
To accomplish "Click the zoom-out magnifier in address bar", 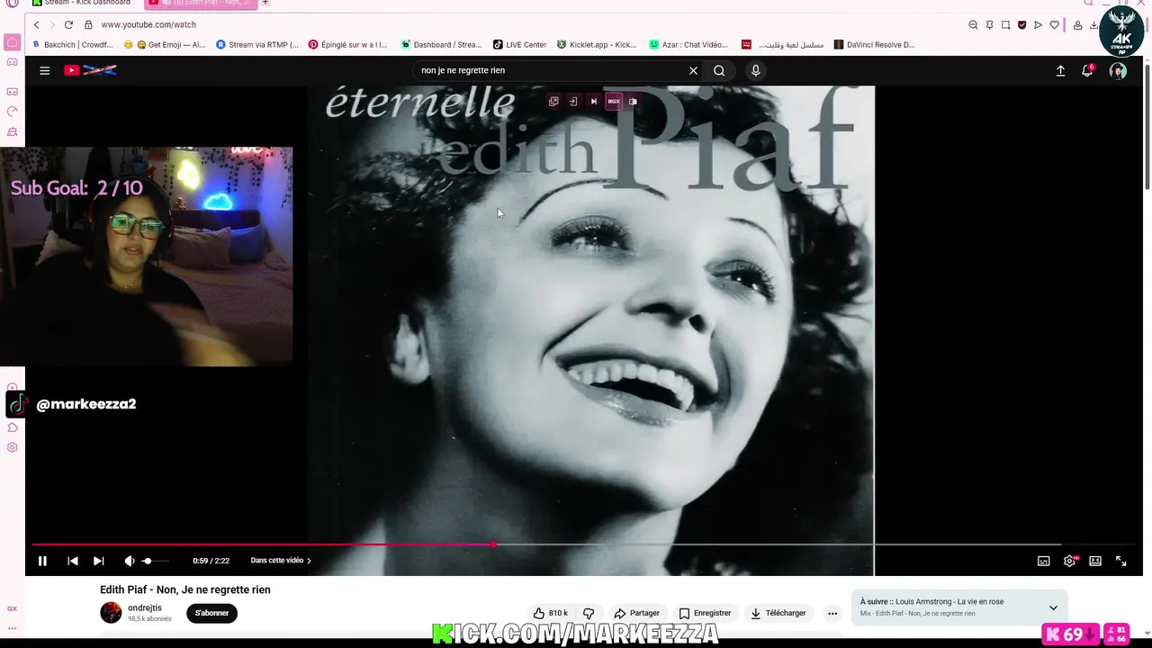I will pos(973,25).
